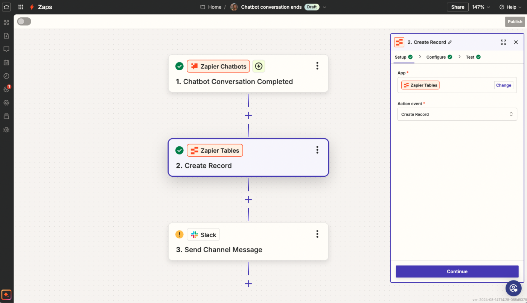Open the clock history icon in the sidebar
527x303 pixels.
pos(6,76)
